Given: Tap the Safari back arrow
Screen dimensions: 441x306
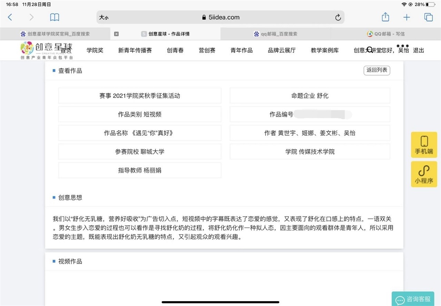Looking at the screenshot, I should coord(10,17).
